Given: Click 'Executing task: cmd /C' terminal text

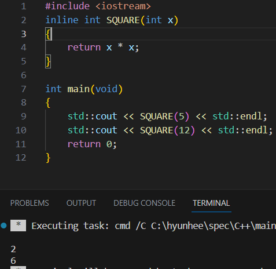Looking at the screenshot, I should [89, 226].
